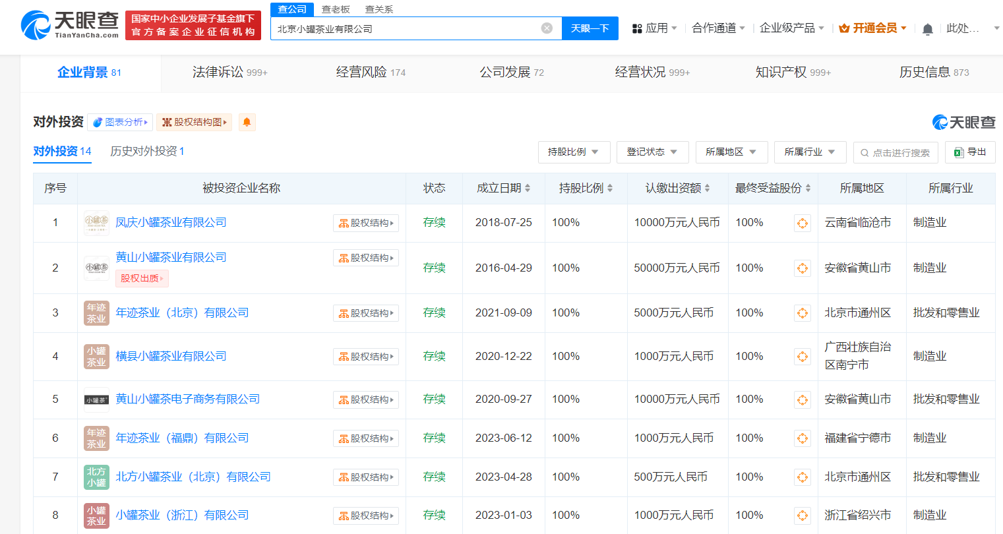Viewport: 1003px width, 534px height.
Task: Click the 年迹茶业 company logo thumbnail
Action: pyautogui.click(x=96, y=312)
